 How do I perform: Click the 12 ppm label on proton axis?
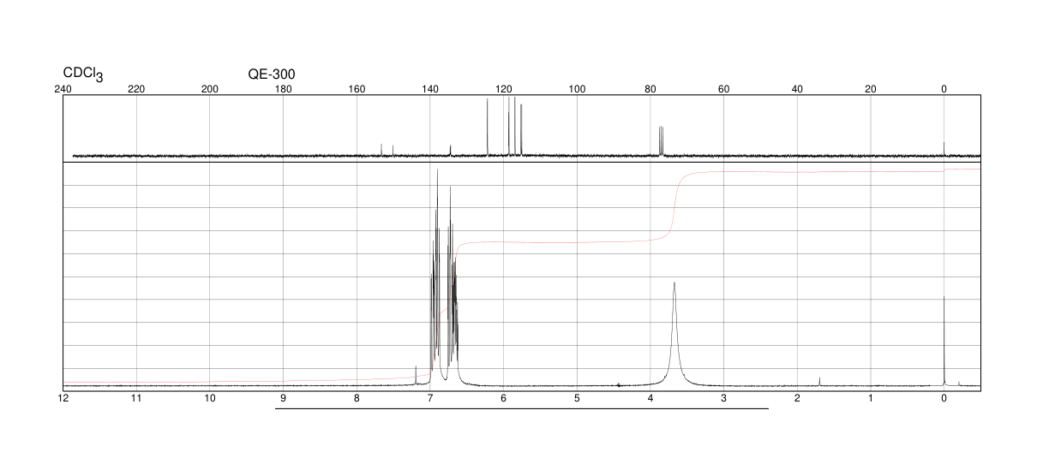[x=63, y=398]
